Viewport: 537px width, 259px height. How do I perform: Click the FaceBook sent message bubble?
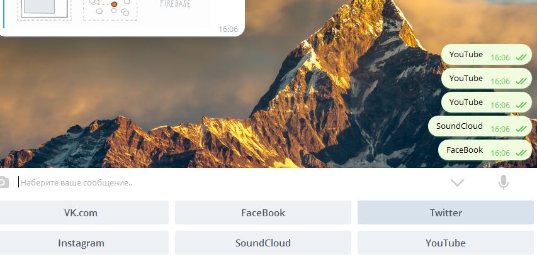(485, 150)
